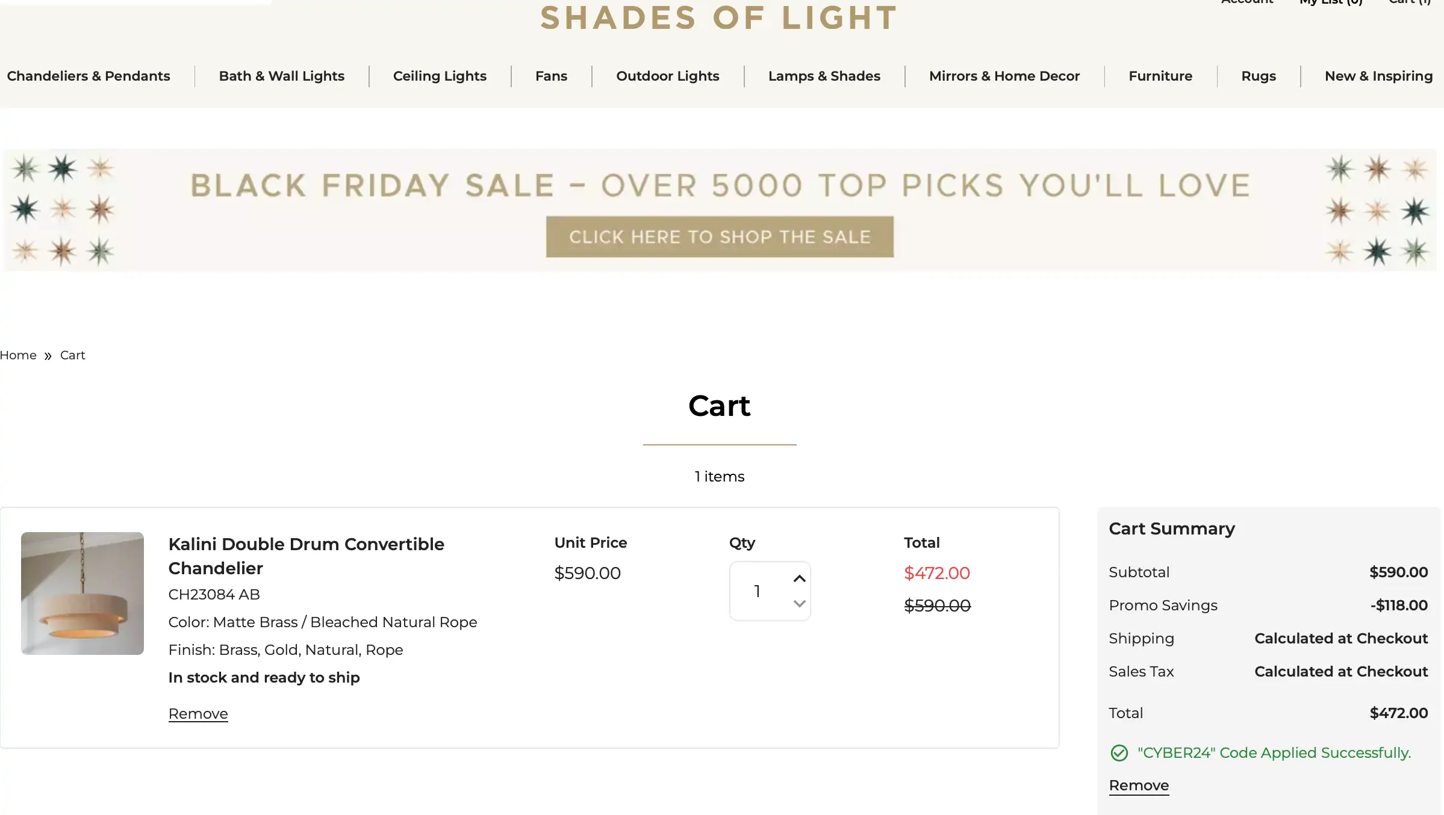View the Cart contents
This screenshot has height=815, width=1444.
click(1409, 3)
